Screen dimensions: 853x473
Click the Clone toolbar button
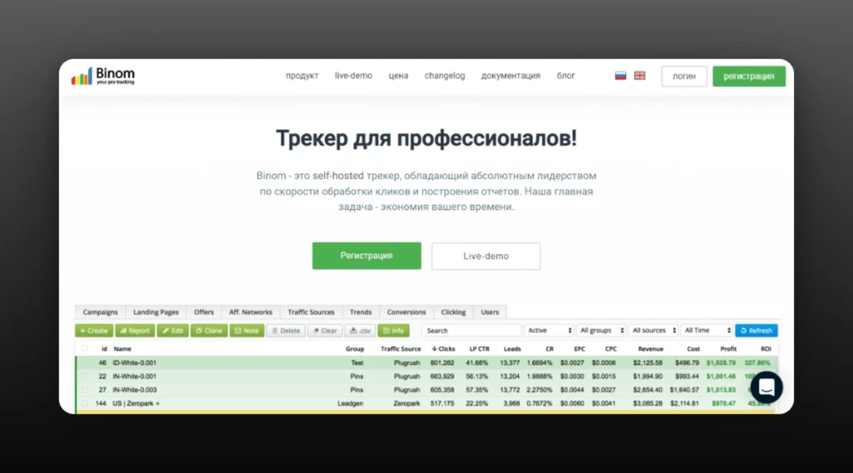click(x=209, y=331)
